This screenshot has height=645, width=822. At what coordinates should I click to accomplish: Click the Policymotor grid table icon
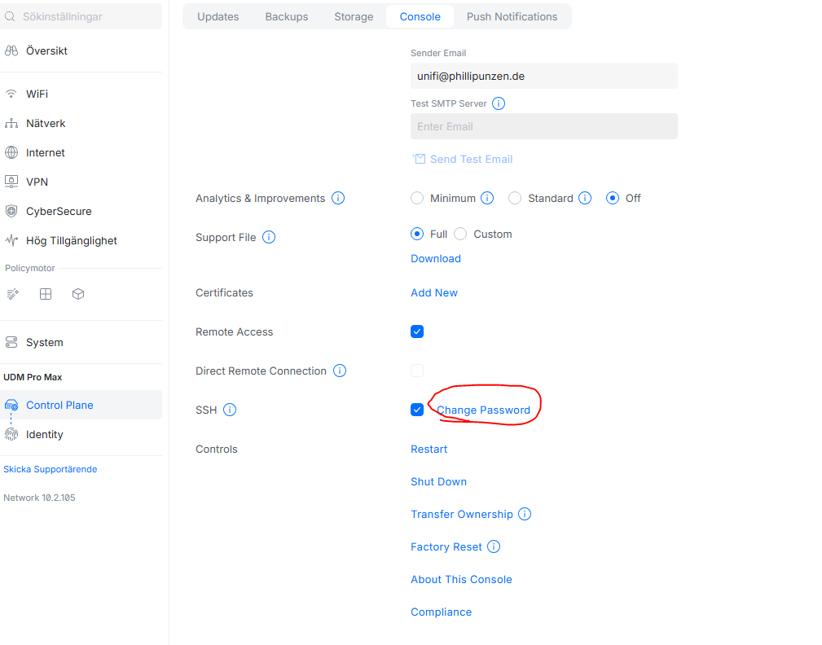click(x=46, y=294)
